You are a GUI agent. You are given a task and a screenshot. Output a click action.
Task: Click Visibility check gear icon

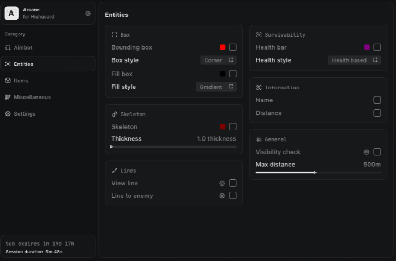click(x=367, y=153)
